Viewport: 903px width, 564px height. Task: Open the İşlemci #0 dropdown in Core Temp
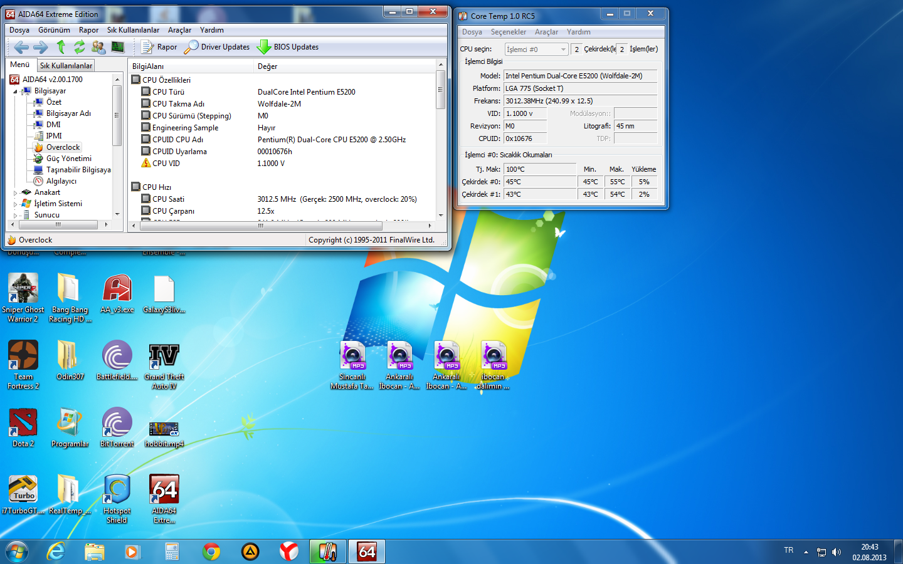pos(536,49)
